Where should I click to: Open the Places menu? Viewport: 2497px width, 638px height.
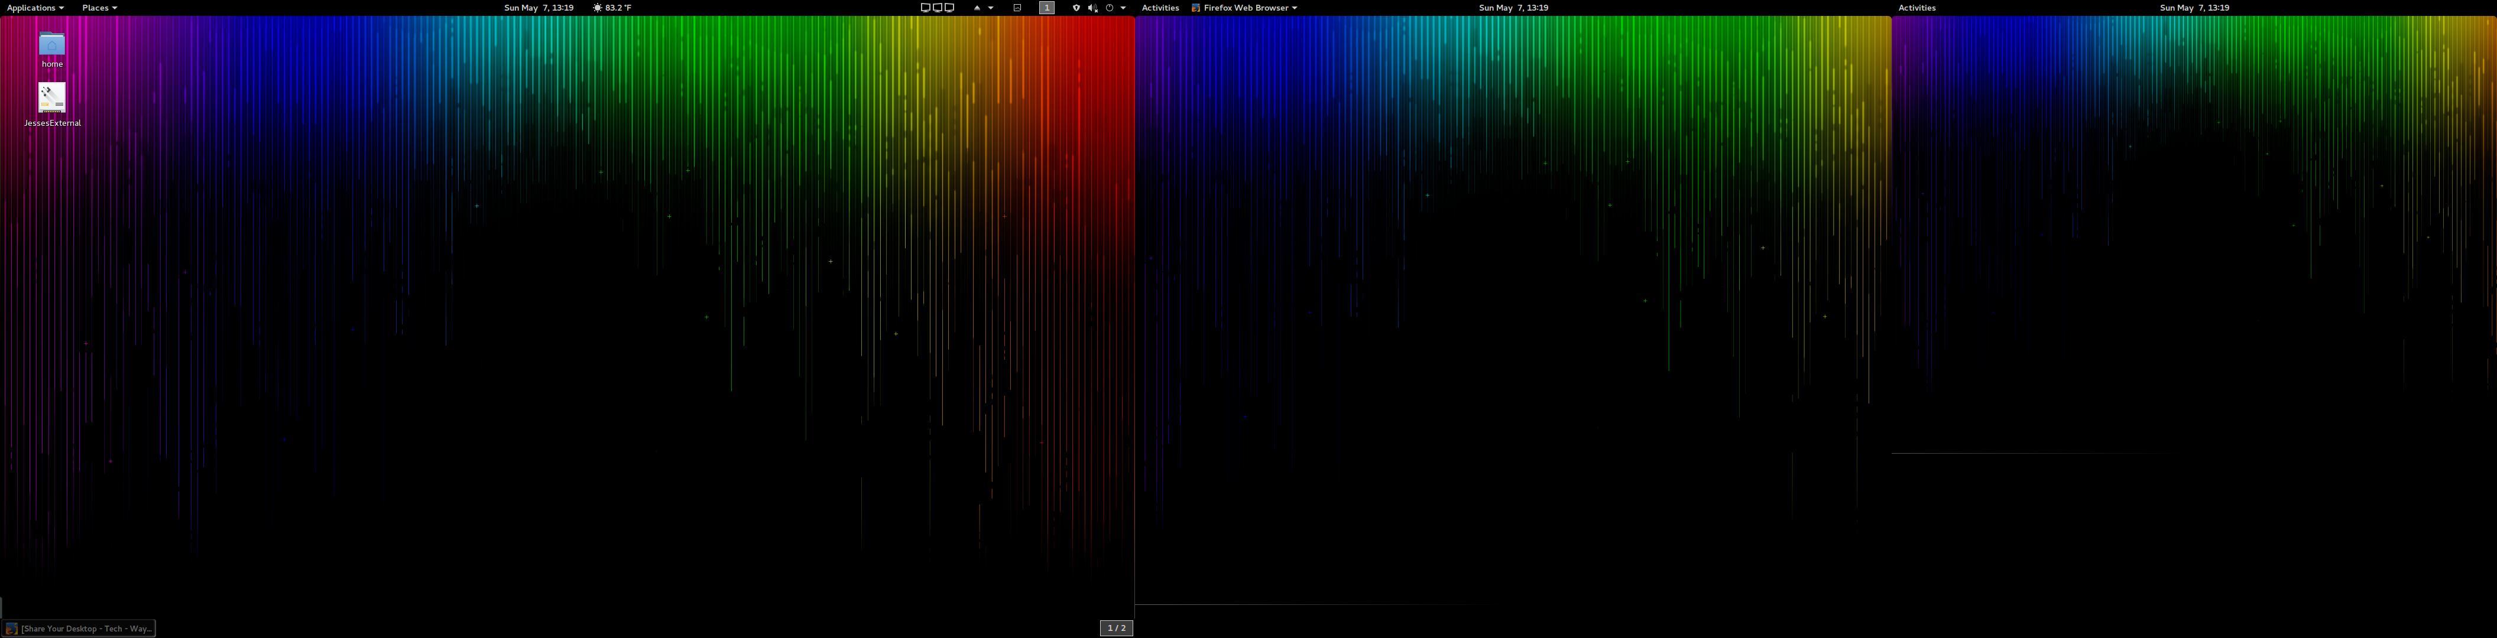[99, 8]
